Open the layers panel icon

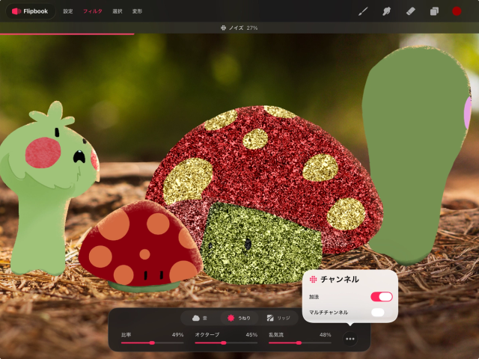tap(434, 11)
